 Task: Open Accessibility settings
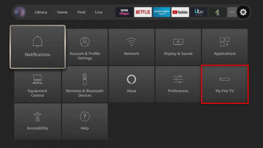[x=37, y=122]
